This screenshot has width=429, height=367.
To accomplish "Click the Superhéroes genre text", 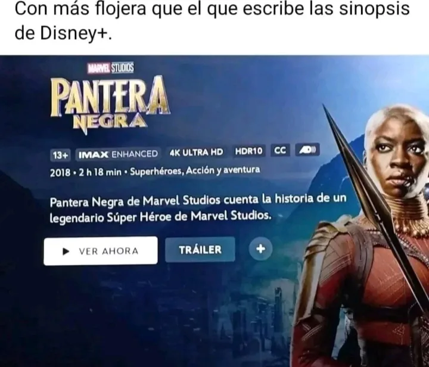I will point(157,172).
